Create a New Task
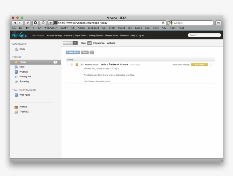This screenshot has width=233, height=176. click(x=73, y=52)
